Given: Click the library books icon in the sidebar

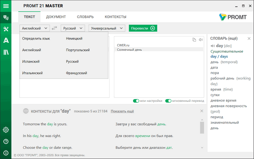Looking at the screenshot, I should point(6,52).
